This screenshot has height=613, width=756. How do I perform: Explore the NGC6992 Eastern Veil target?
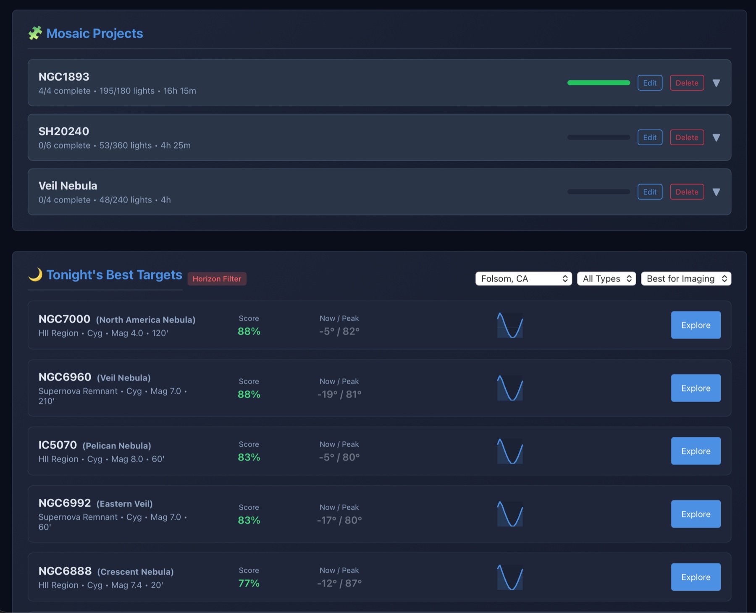[696, 514]
